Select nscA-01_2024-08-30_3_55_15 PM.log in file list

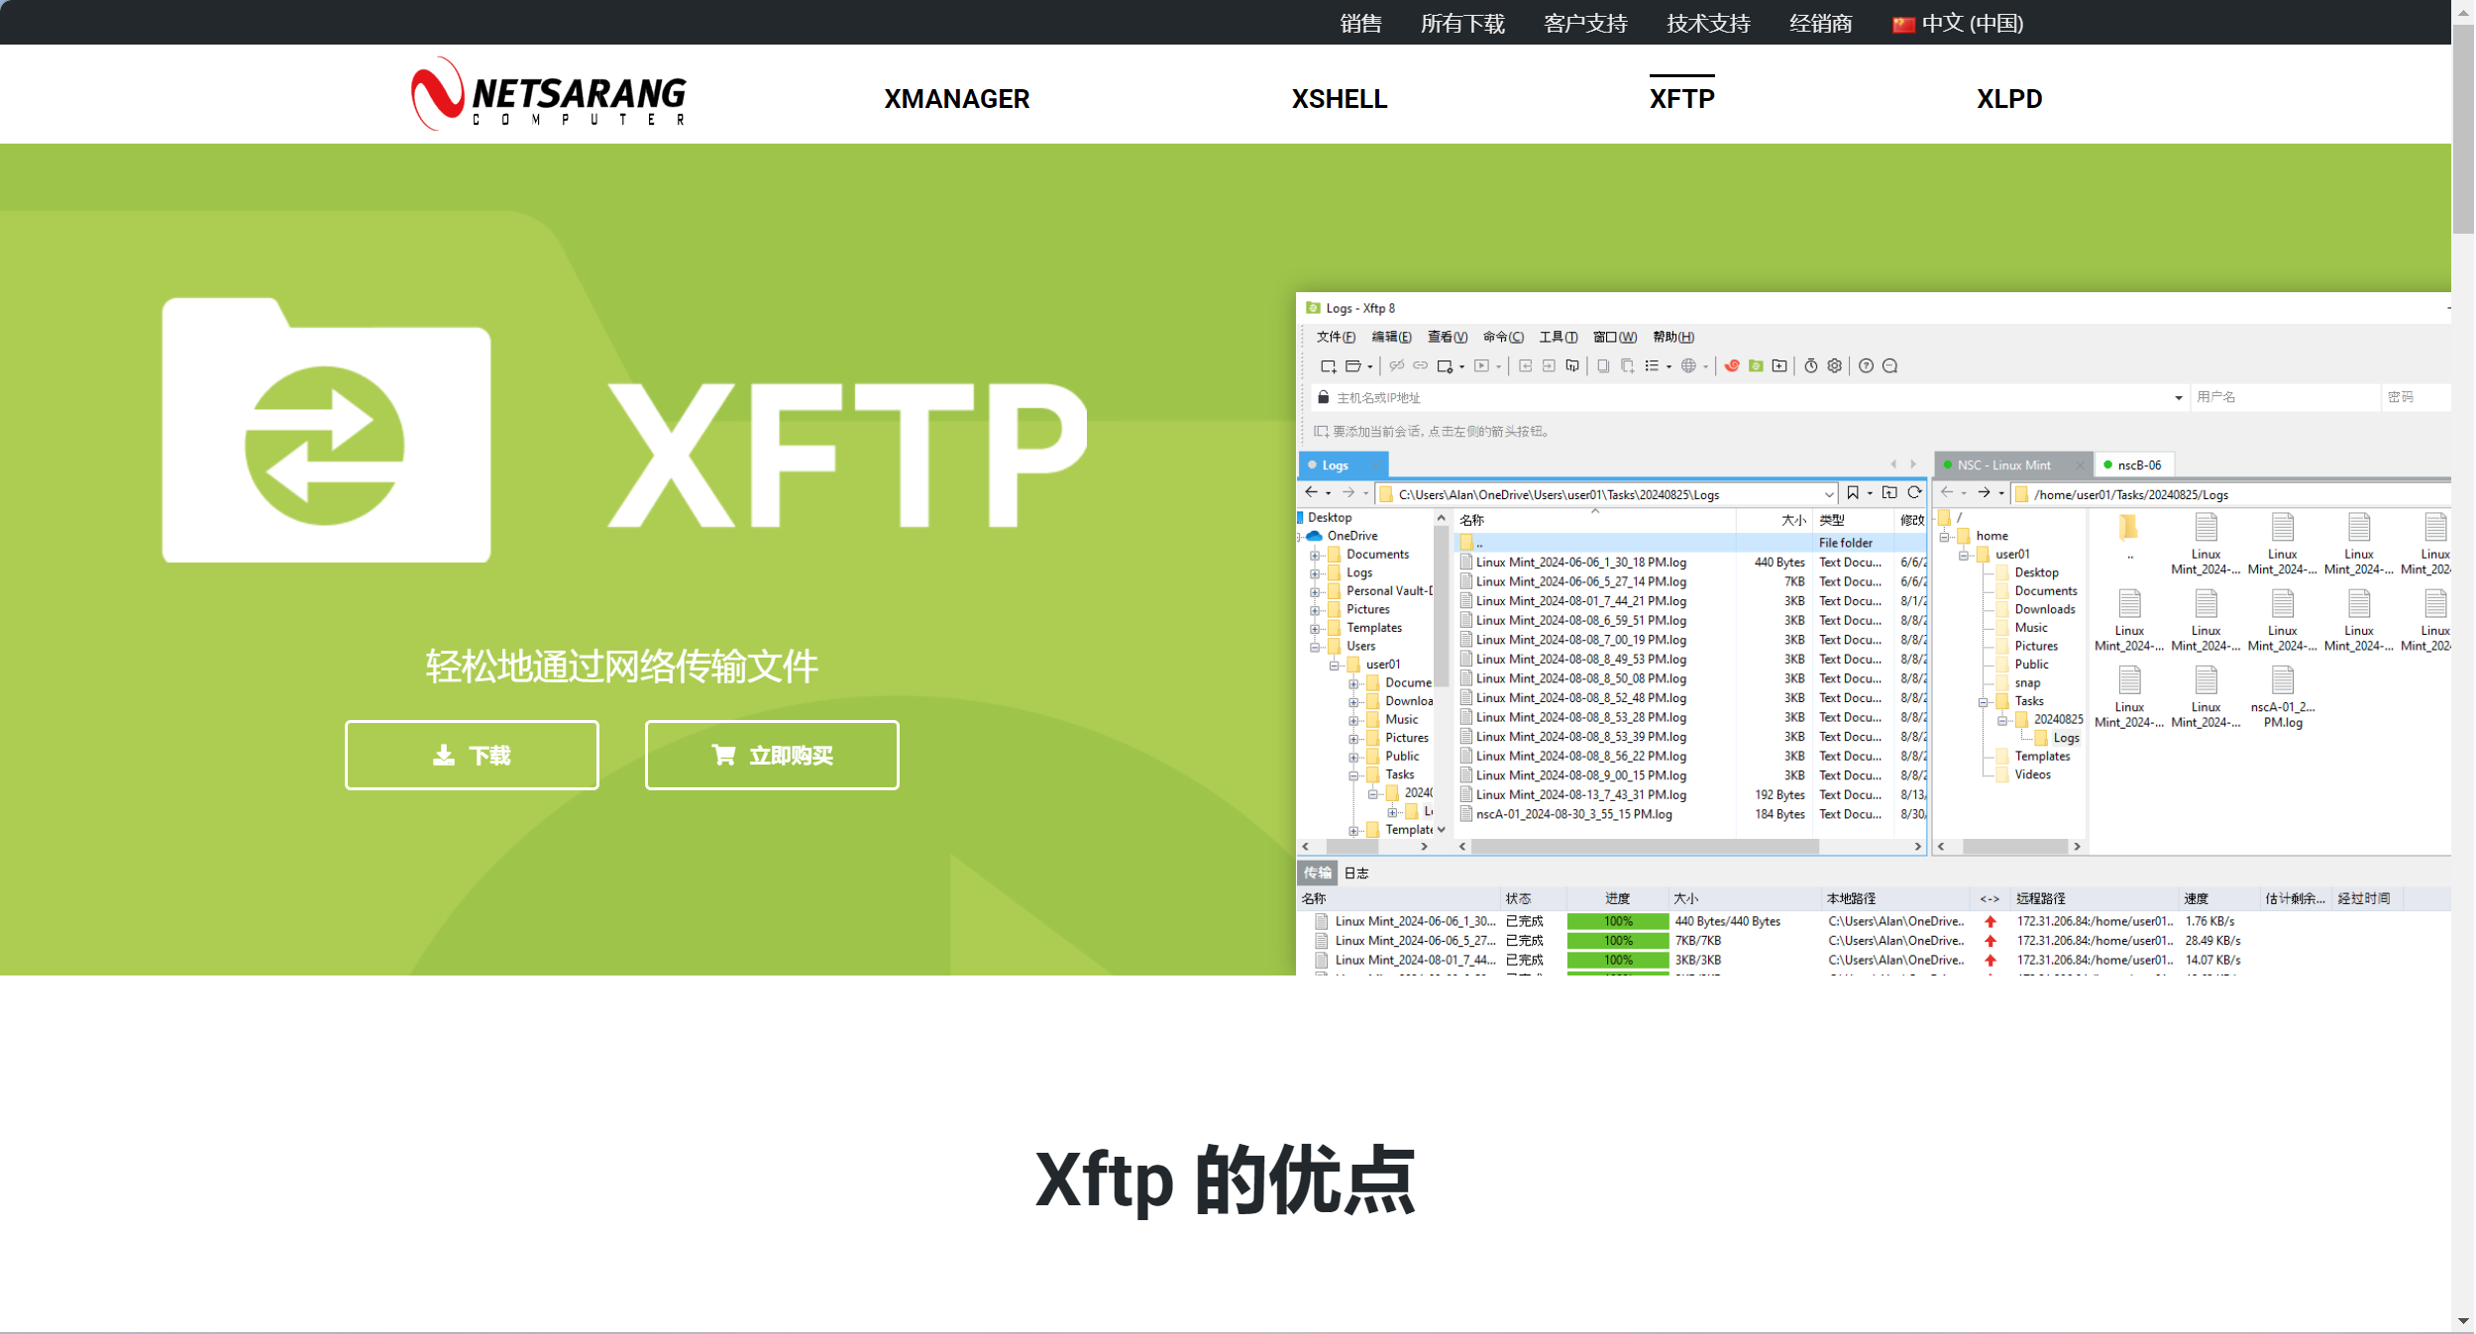click(x=1573, y=815)
